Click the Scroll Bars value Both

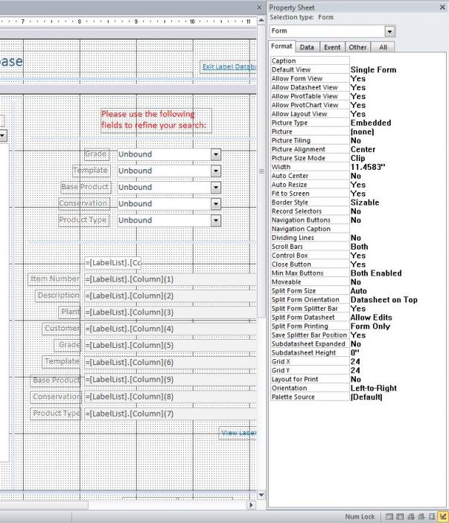360,247
